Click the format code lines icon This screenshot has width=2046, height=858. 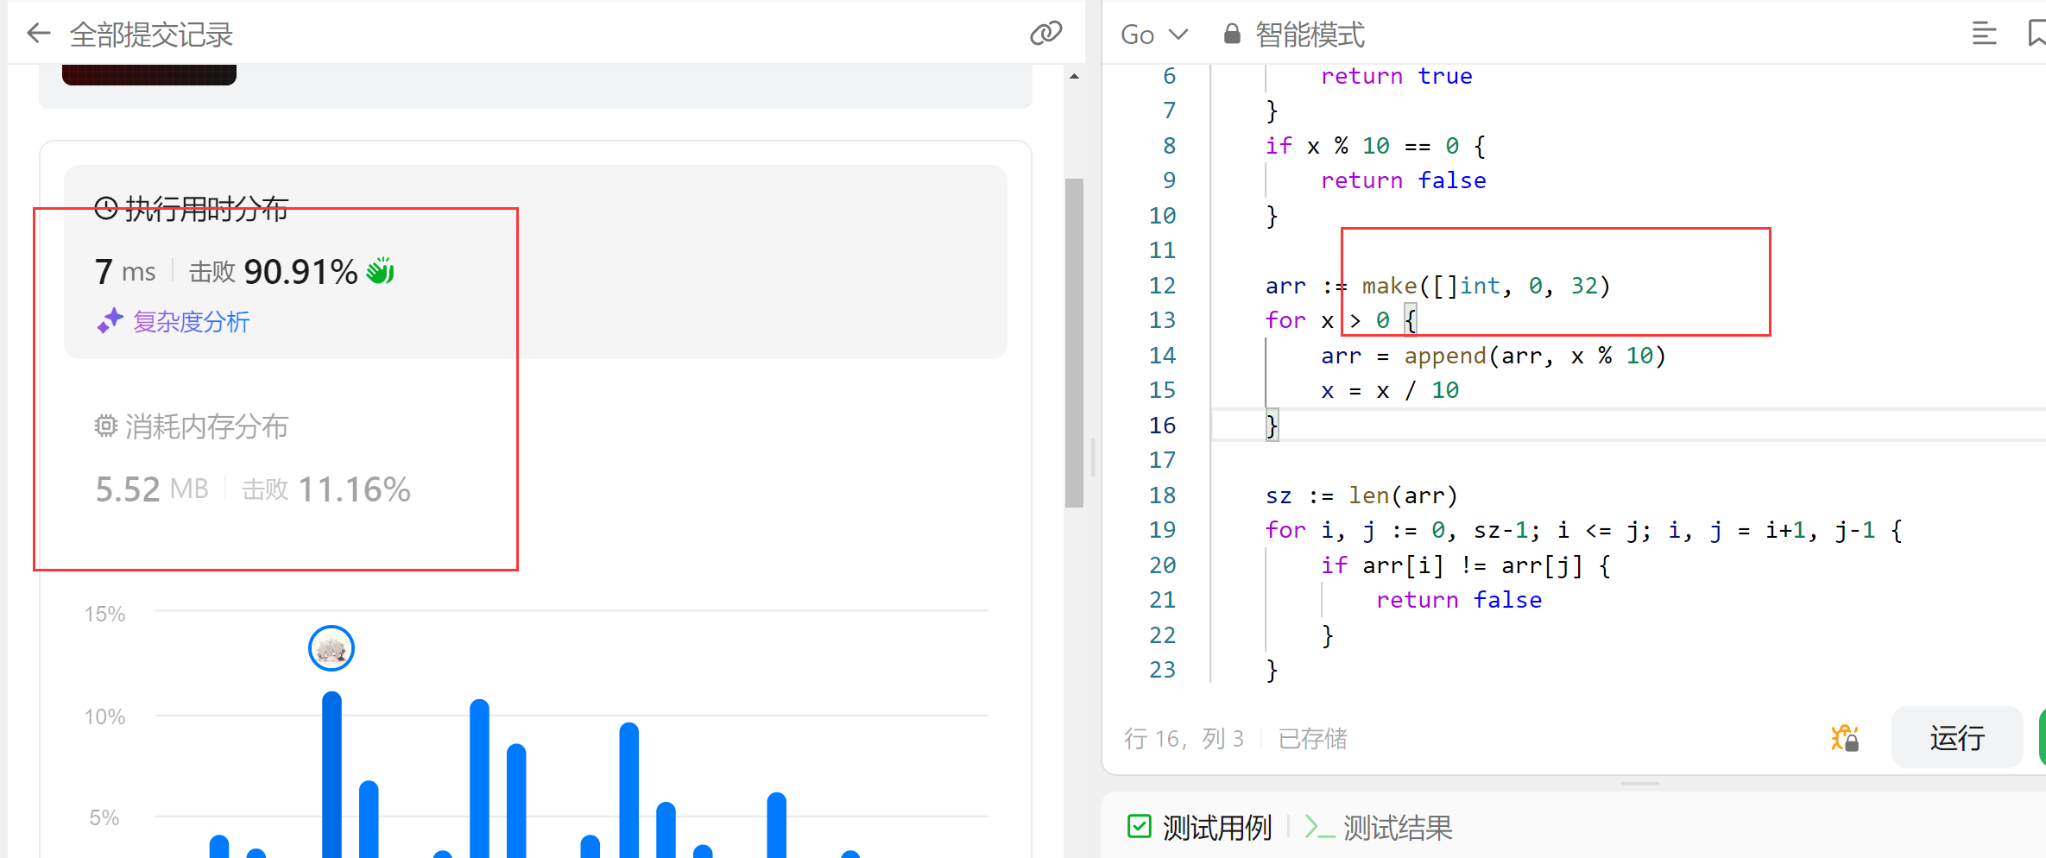1984,34
